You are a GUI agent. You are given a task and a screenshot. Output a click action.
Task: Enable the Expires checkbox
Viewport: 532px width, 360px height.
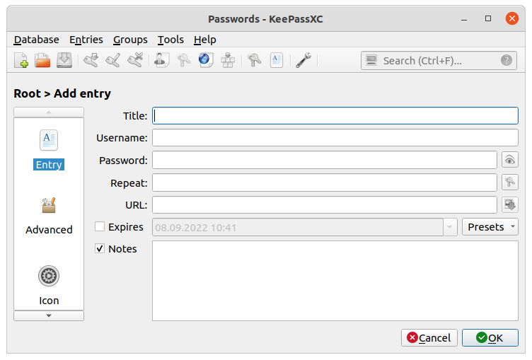tap(100, 227)
